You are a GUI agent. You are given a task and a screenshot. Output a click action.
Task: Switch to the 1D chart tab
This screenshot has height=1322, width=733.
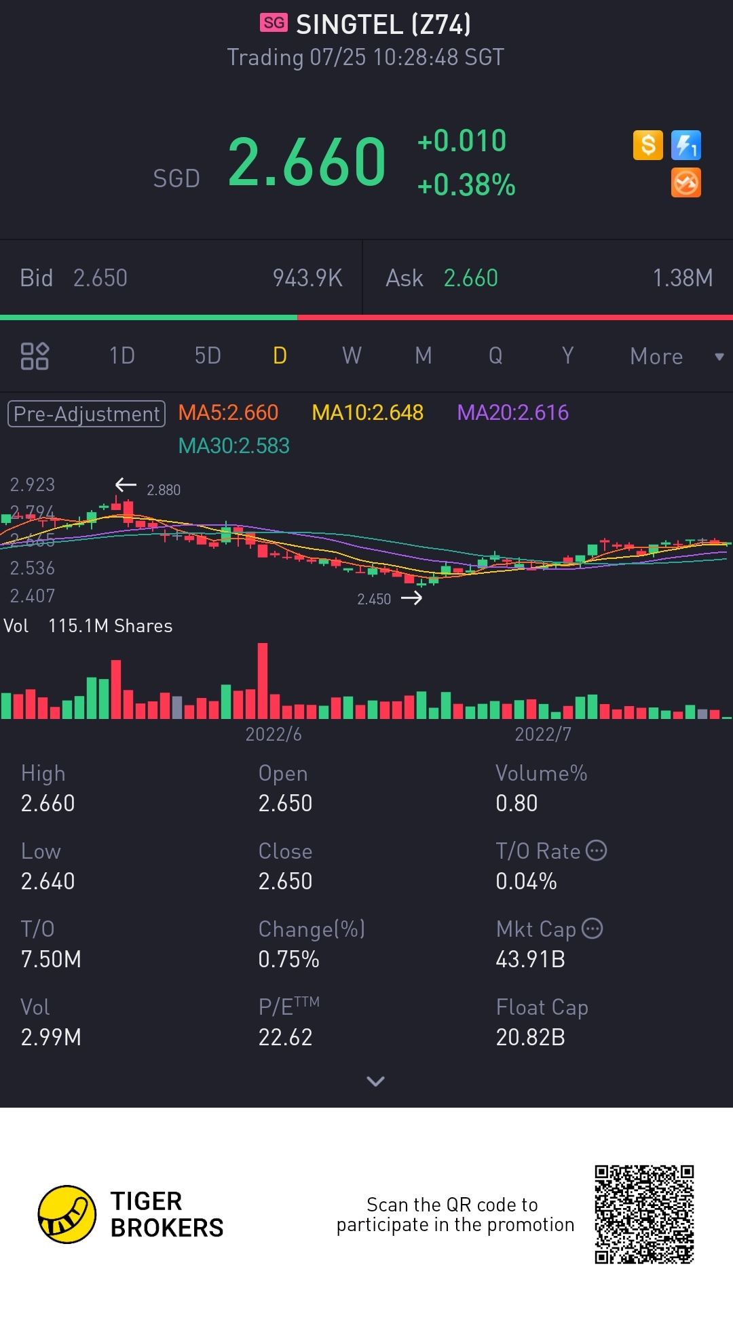(122, 355)
